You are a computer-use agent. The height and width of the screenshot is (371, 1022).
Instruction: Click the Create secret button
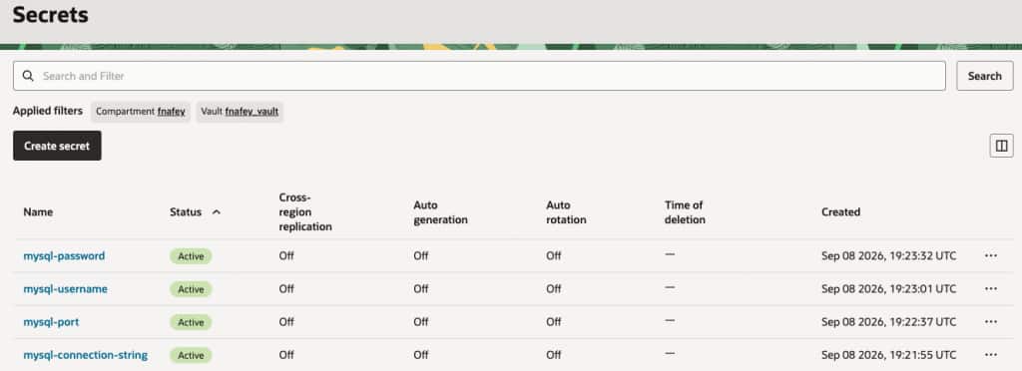tap(57, 146)
